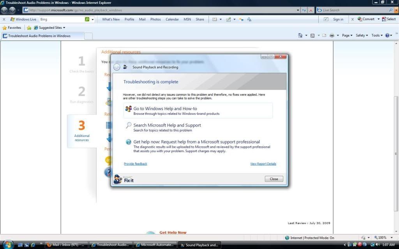Viewport: 399px width, 249px height.
Task: Click the Favorites star icon
Action: pos(4,28)
